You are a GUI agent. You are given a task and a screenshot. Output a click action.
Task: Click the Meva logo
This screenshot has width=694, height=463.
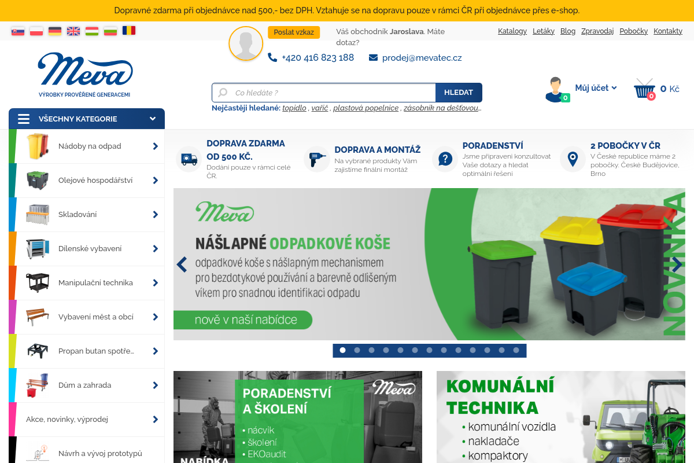coord(85,74)
